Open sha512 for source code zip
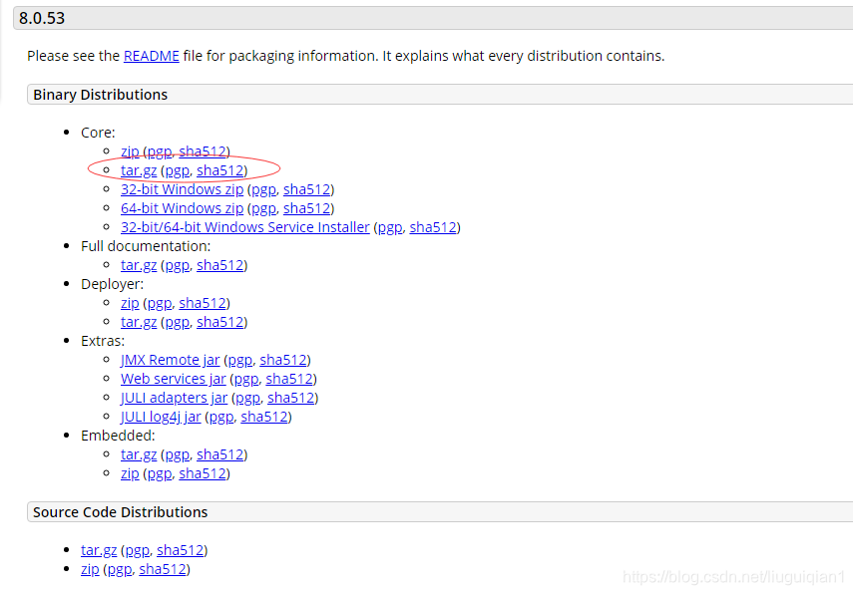The height and width of the screenshot is (595, 853). [x=163, y=569]
